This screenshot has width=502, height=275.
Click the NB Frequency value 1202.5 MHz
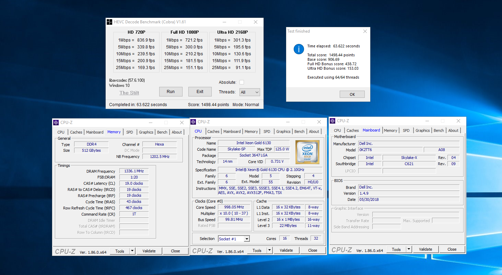(x=160, y=157)
